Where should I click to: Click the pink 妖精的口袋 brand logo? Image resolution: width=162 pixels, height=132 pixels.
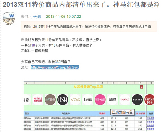(x=100, y=100)
